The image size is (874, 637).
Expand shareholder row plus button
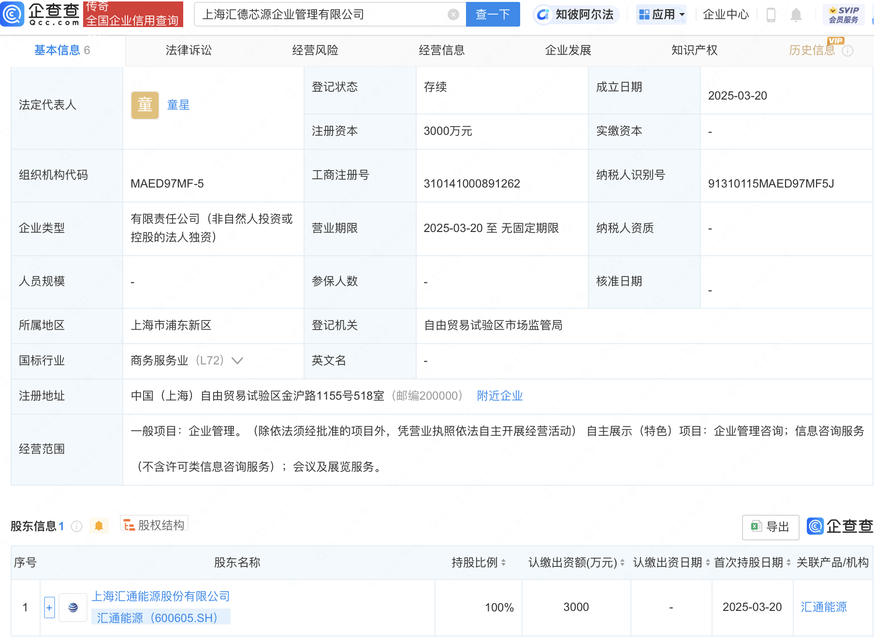49,608
